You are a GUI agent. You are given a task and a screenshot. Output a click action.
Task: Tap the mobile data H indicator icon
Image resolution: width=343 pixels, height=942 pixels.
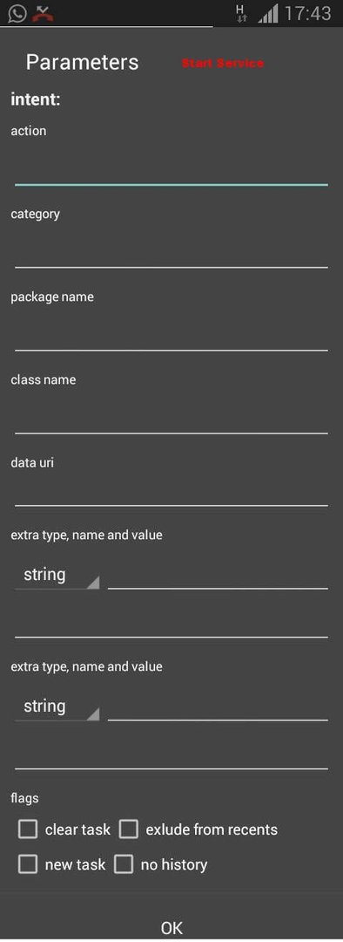pos(242,14)
